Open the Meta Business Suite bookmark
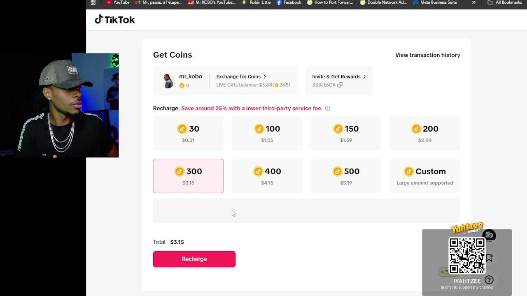The image size is (527, 296). click(435, 2)
